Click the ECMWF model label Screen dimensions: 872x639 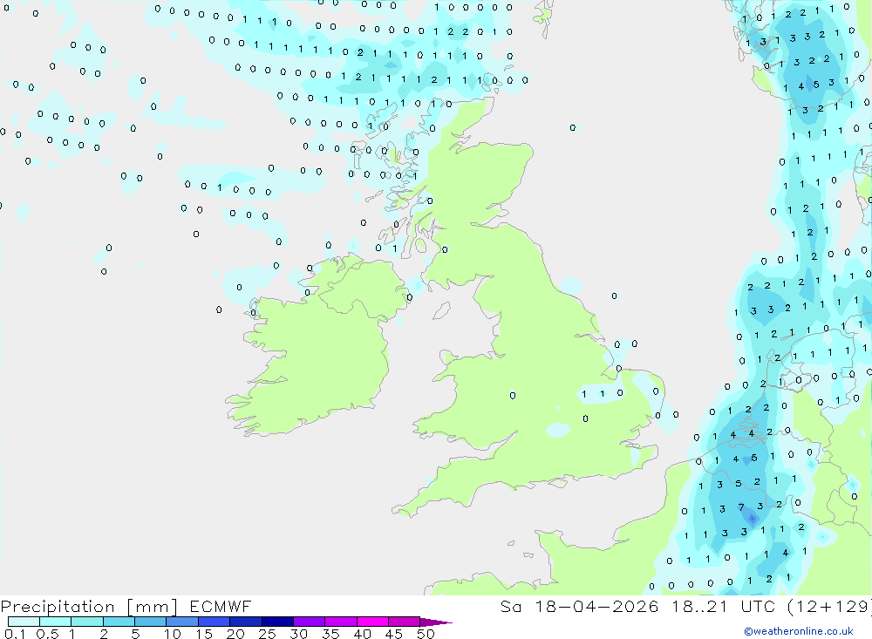(221, 606)
